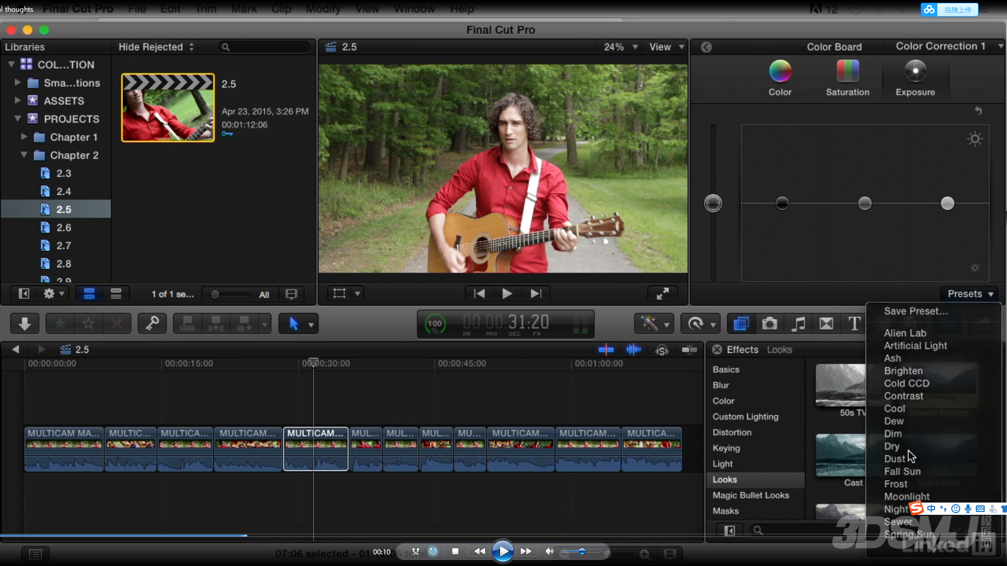
Task: Go back from Color Board panel
Action: [x=706, y=47]
